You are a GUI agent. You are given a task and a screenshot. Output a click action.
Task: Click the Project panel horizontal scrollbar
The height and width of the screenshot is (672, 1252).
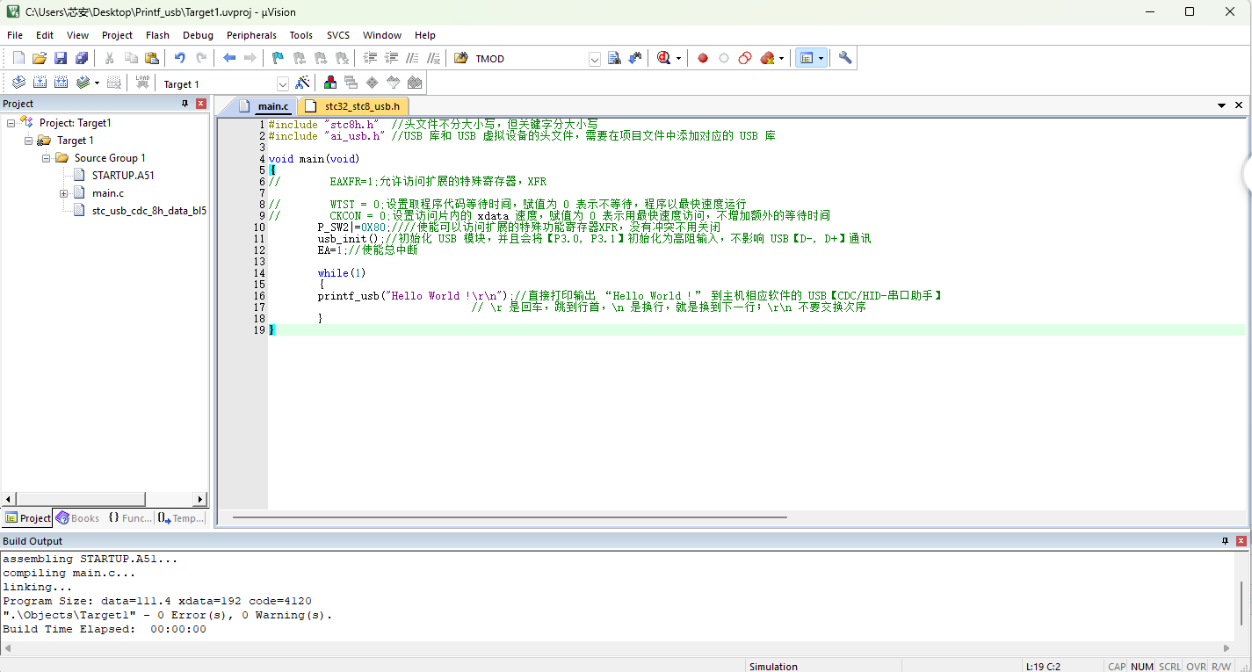(x=104, y=499)
